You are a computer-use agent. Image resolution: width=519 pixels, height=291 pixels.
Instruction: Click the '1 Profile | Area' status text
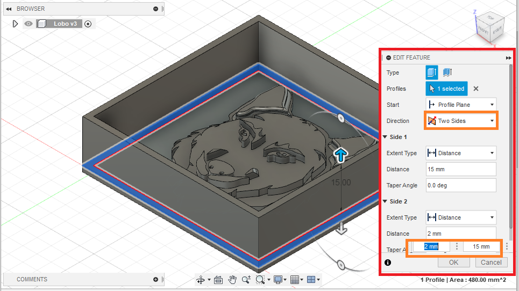pyautogui.click(x=464, y=280)
